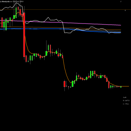This screenshot has height=131, width=131.
Task: Click the 'NASDAQ AZYO' chart title text
Action: (18, 2)
